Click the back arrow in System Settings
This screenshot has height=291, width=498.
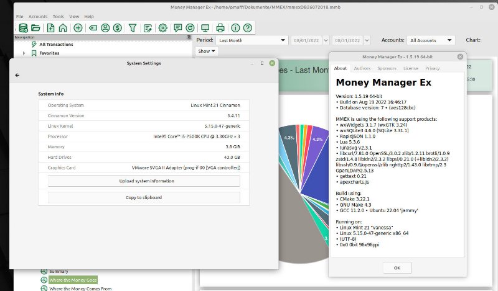(17, 75)
